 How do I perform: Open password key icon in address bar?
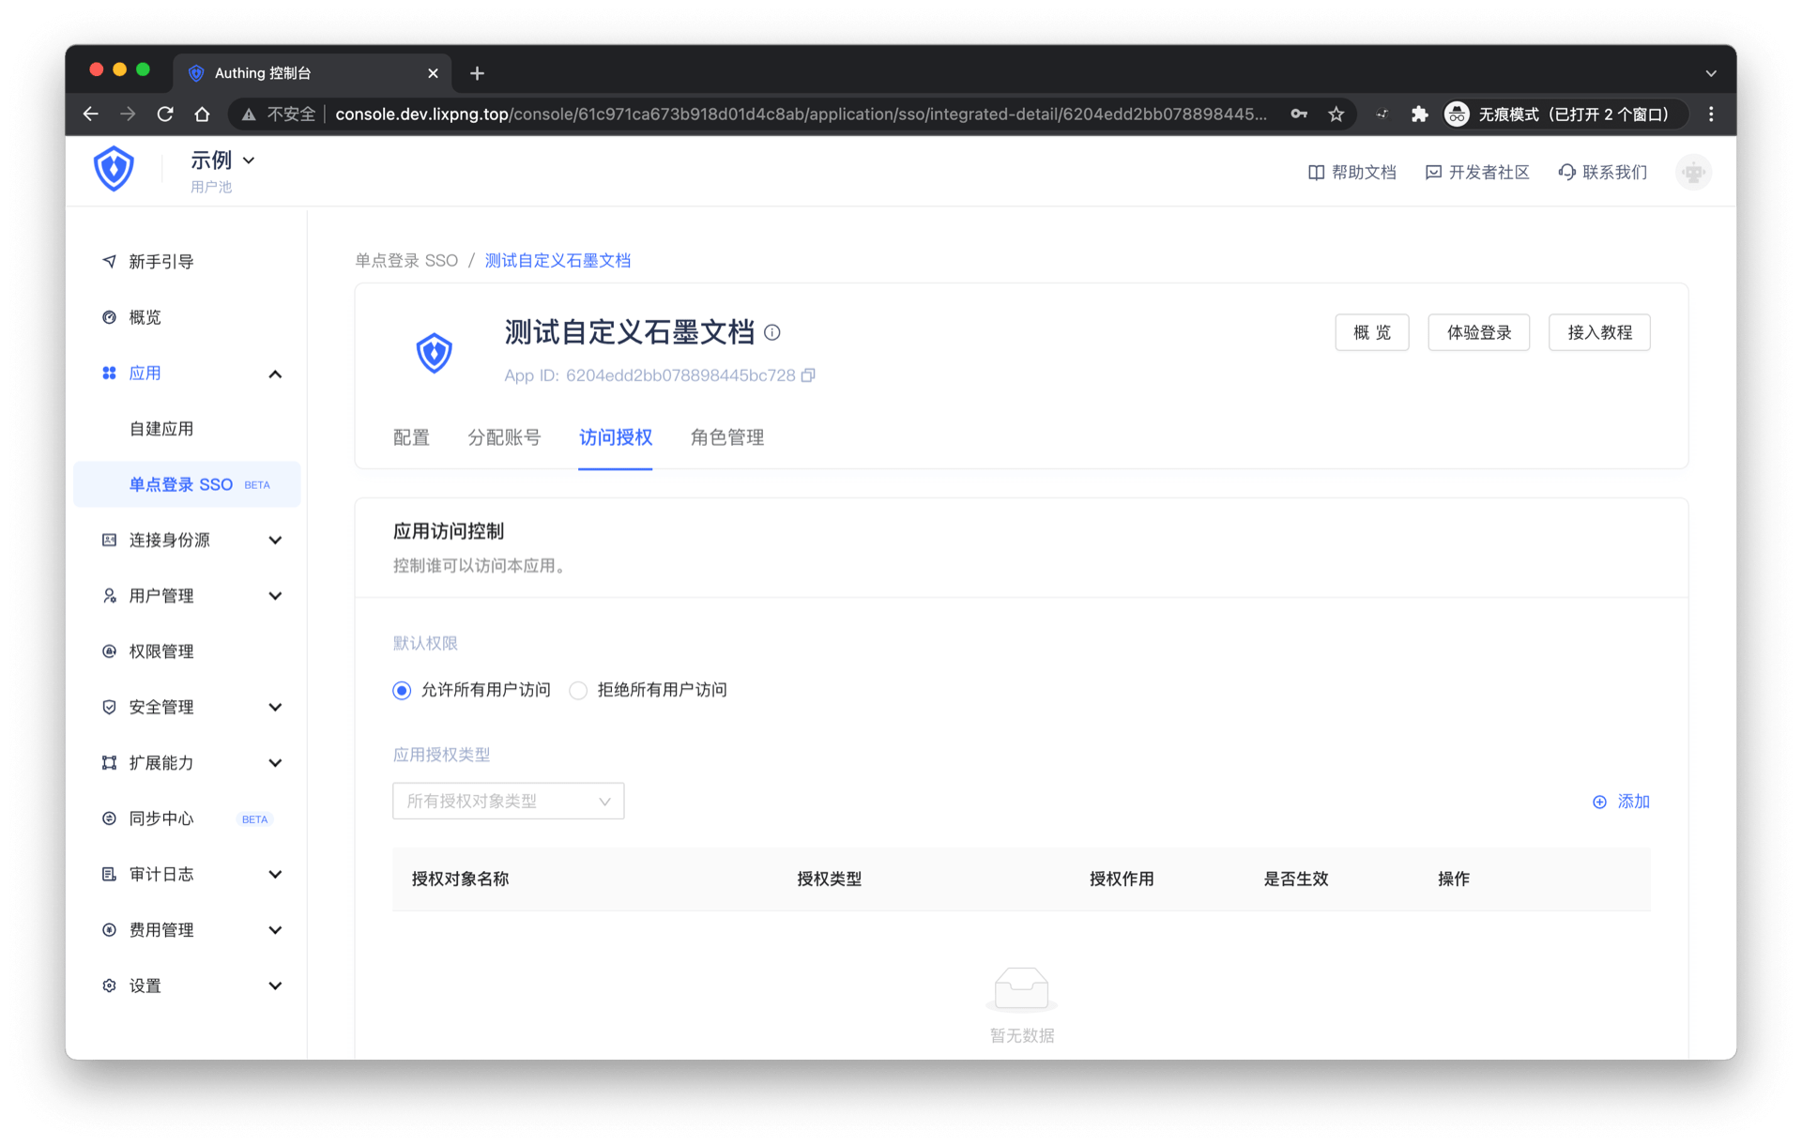pos(1299,115)
